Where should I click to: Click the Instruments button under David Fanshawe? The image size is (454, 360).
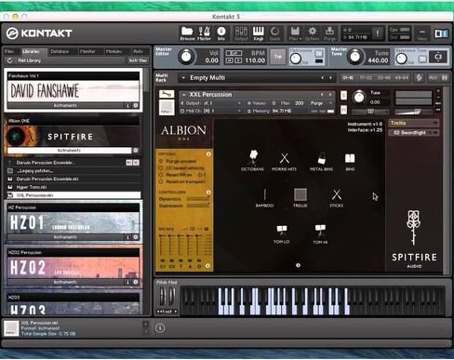pos(65,105)
